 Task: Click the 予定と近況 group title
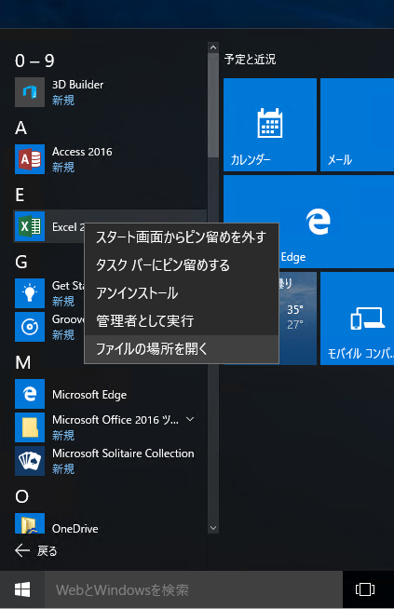pos(250,60)
